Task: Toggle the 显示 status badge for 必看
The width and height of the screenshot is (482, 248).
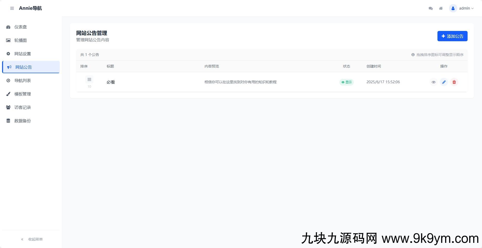Action: [x=347, y=82]
